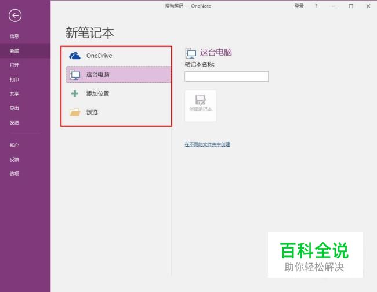
Task: Open 选项 (Options) settings
Action: tap(14, 174)
